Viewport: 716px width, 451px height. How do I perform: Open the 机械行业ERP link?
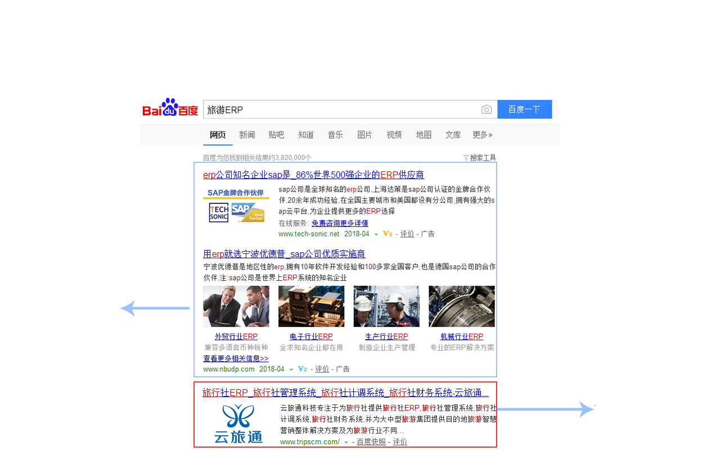(462, 336)
